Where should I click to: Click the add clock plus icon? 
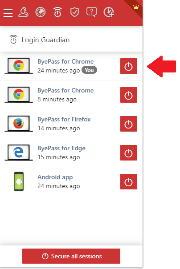[109, 12]
